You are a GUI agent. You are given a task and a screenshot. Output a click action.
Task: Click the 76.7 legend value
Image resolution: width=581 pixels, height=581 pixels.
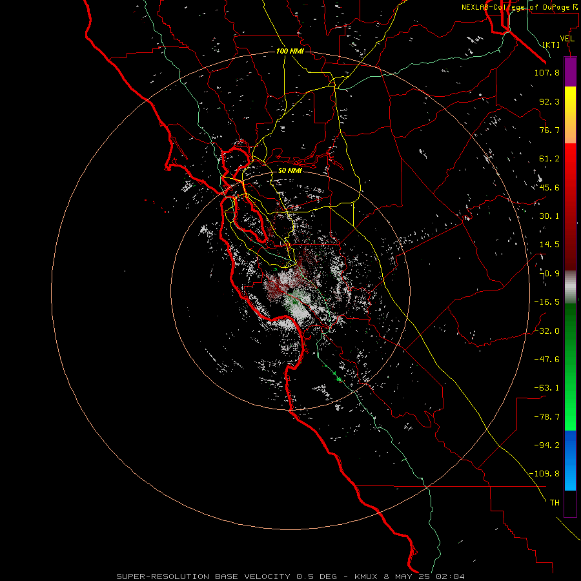[549, 130]
